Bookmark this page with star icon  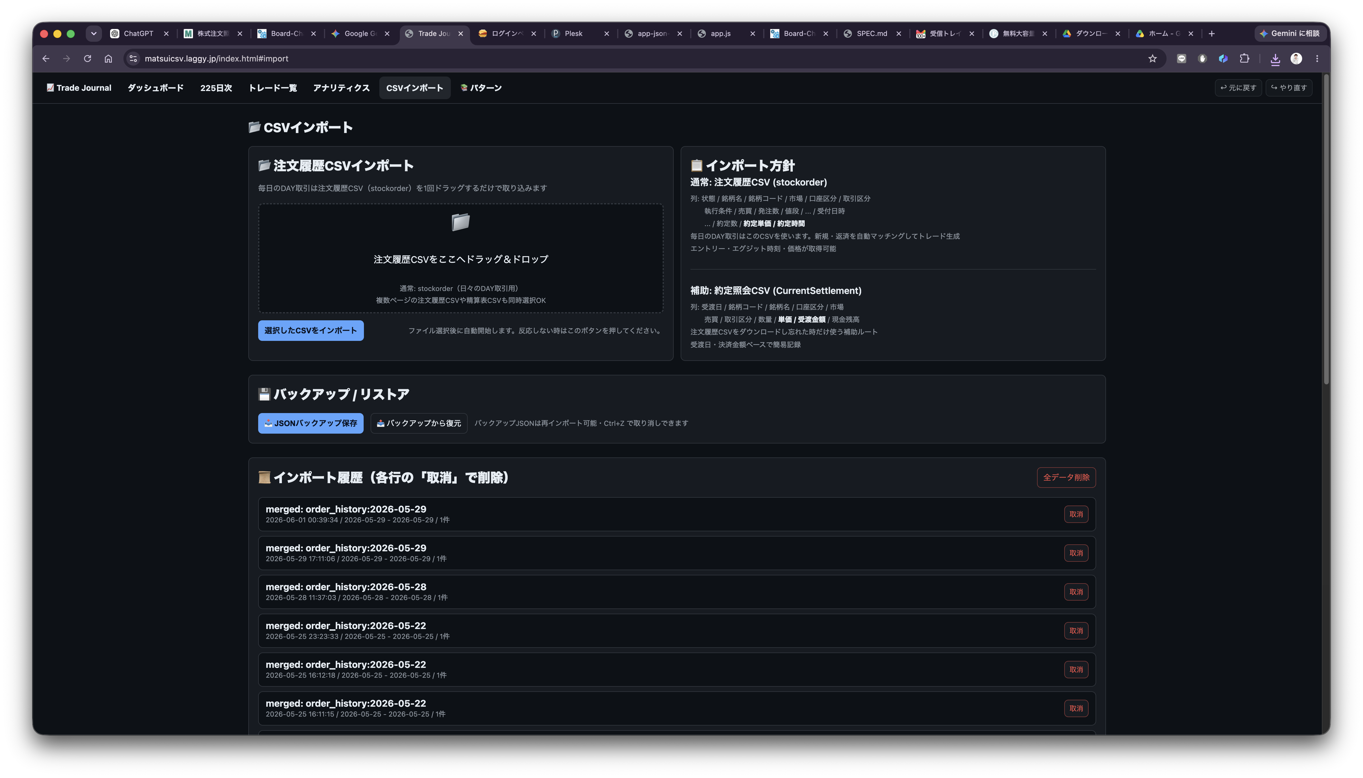1152,59
